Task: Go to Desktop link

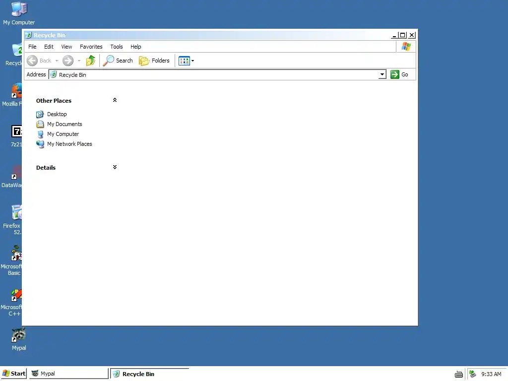Action: point(57,114)
